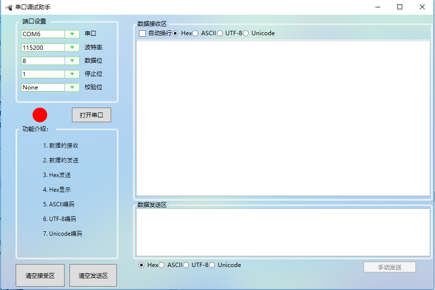Click the text '4. Hex显示'
The image size is (435, 290).
57,190
